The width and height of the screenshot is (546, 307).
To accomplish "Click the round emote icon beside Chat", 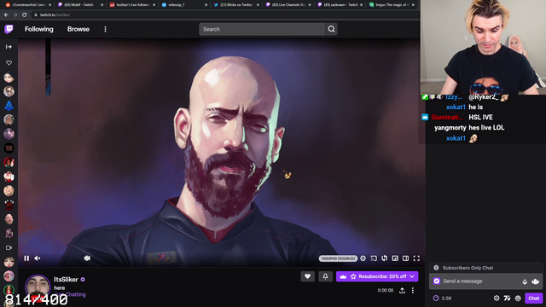I will coord(518,298).
